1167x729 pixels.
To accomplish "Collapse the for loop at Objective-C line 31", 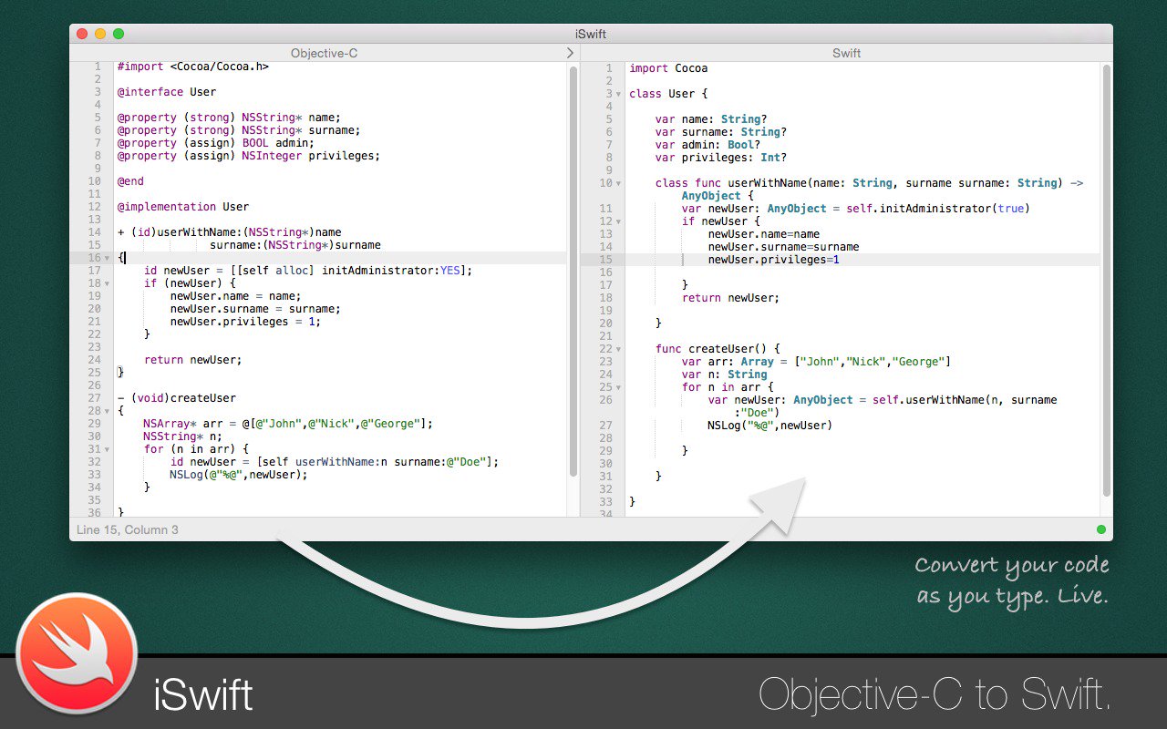I will click(107, 448).
